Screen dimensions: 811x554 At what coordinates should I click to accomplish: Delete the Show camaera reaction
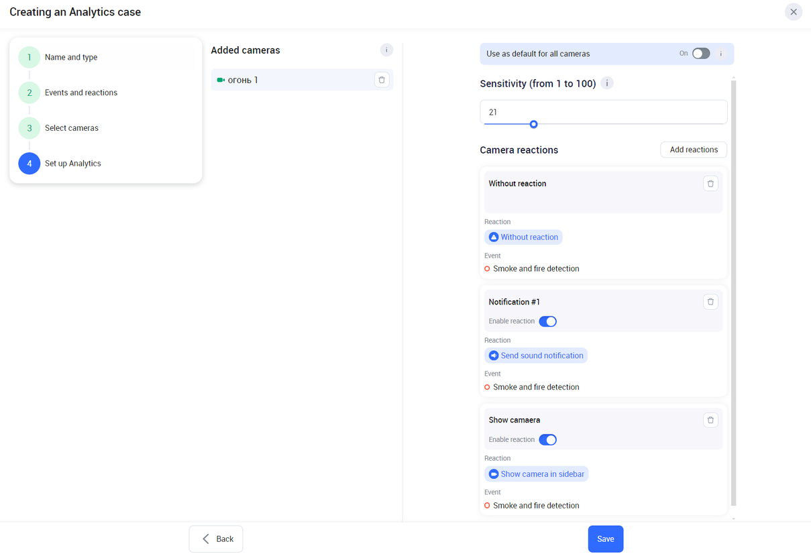tap(710, 421)
